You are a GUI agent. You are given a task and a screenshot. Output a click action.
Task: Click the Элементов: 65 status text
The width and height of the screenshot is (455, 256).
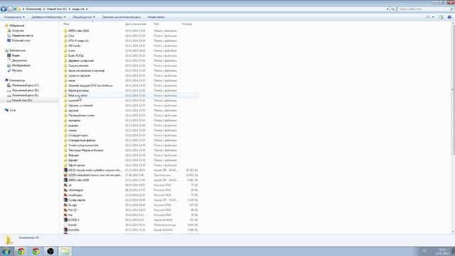coord(28,238)
